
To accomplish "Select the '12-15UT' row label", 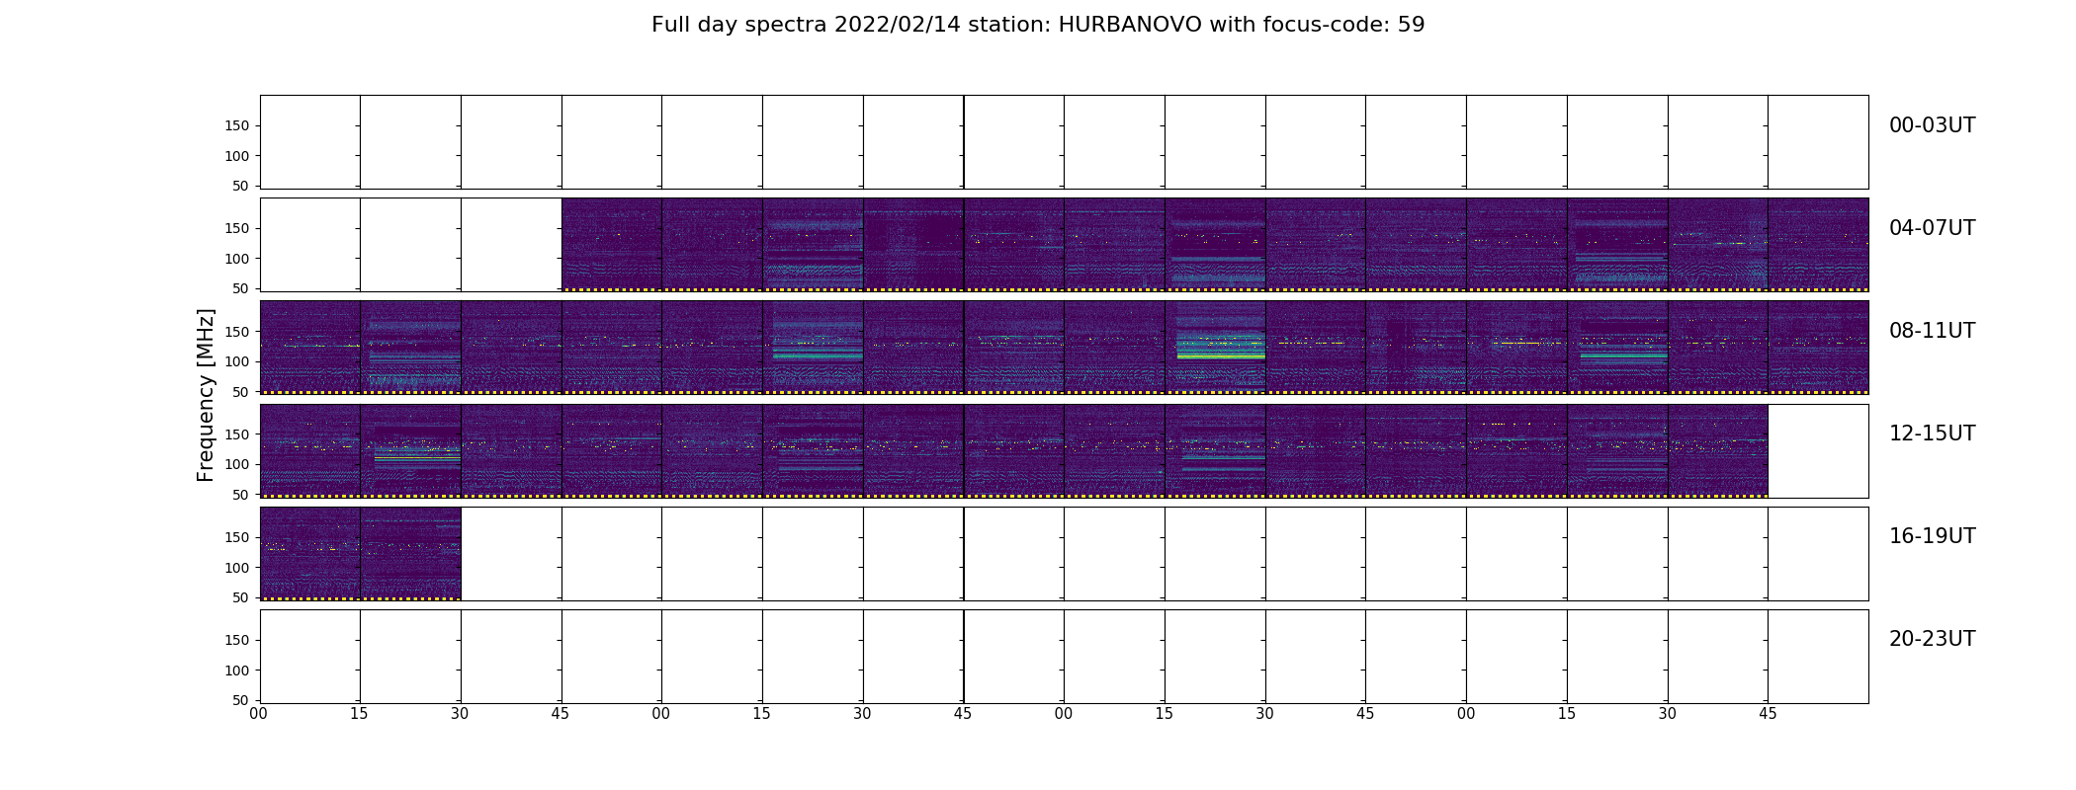I will [x=1932, y=434].
